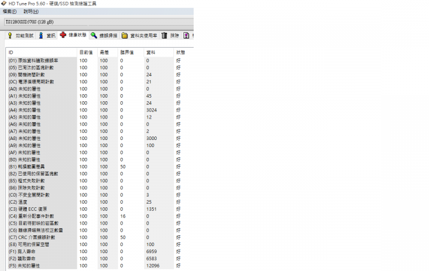Sort by the 最差 column header

point(107,52)
